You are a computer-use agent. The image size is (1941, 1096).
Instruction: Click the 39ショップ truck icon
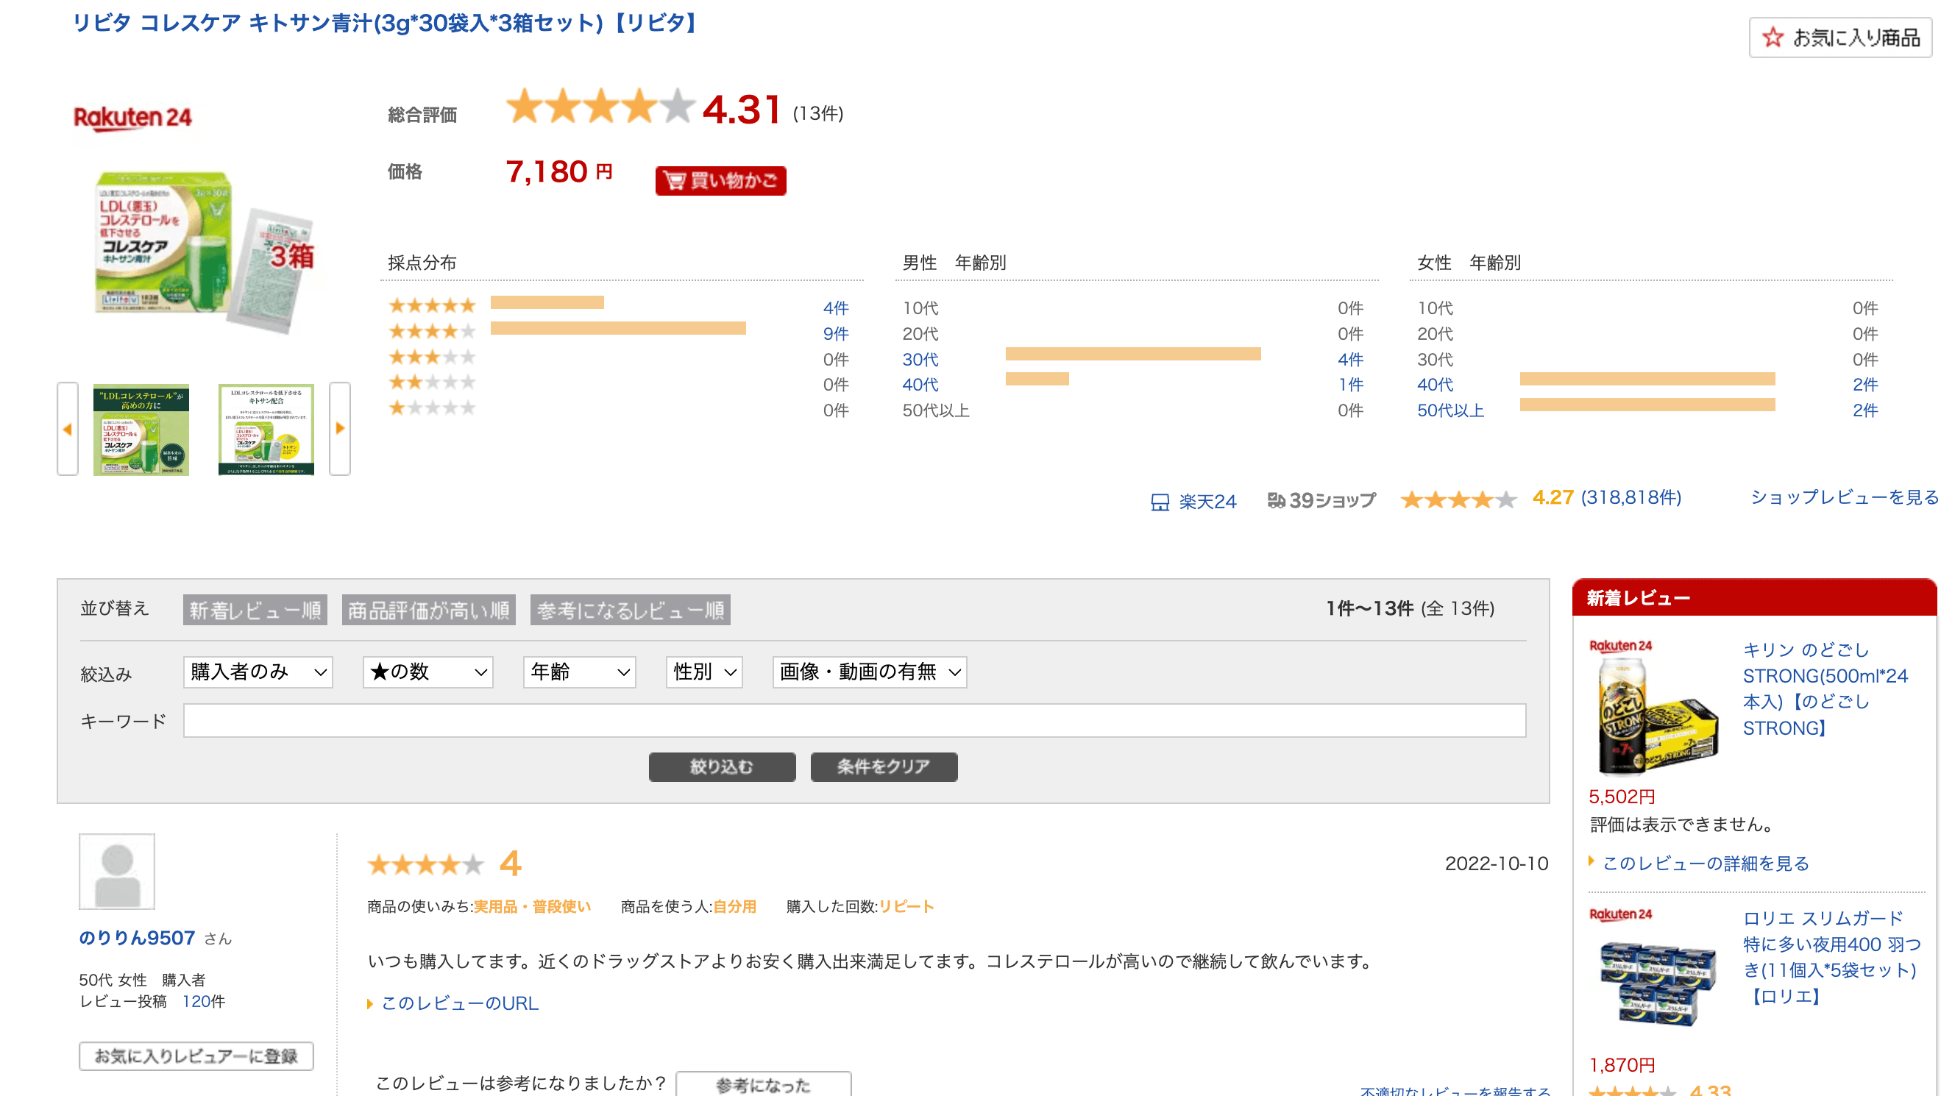[x=1276, y=500]
